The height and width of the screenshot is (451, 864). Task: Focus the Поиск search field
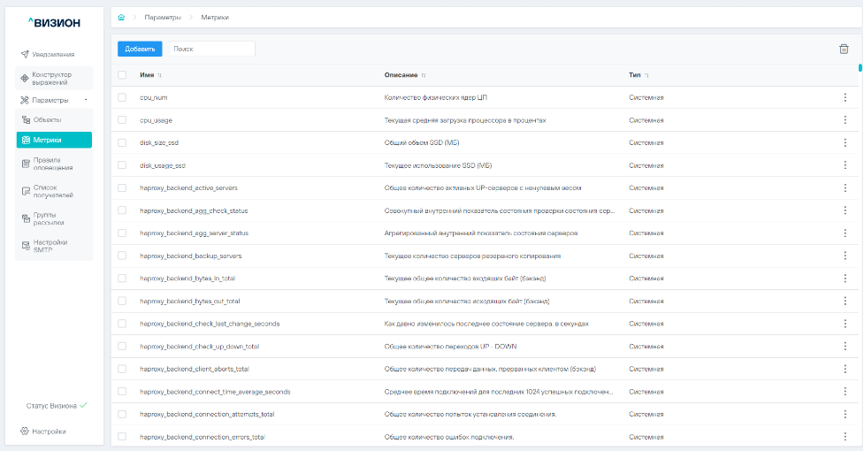[x=212, y=49]
